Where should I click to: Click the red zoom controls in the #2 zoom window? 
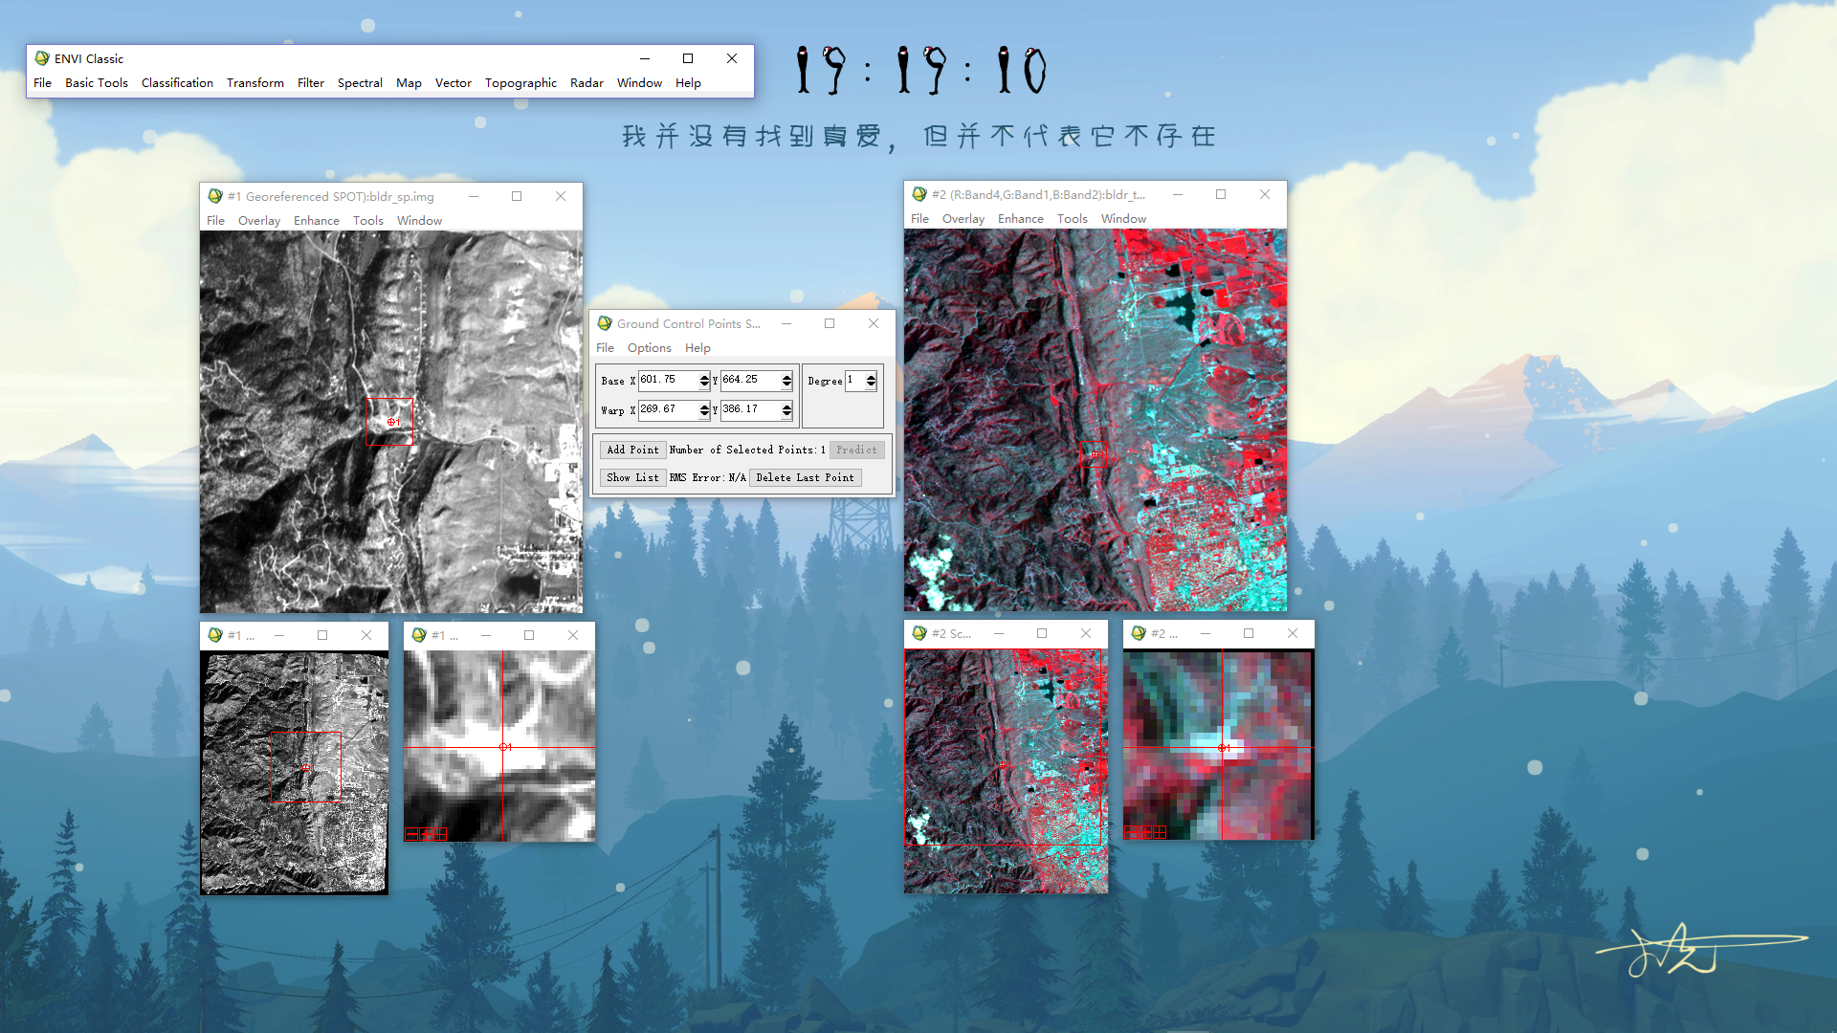point(1145,832)
